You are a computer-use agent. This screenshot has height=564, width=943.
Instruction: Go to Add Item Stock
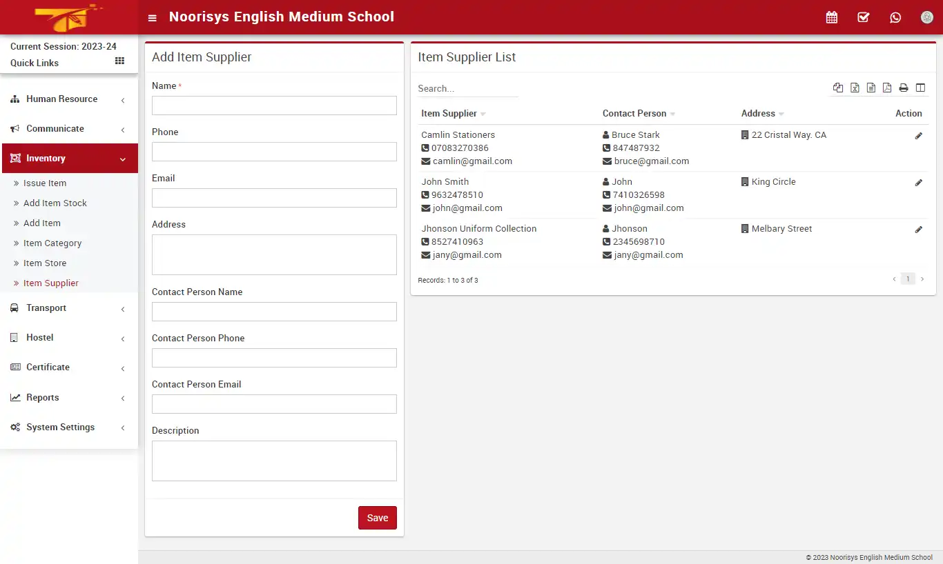coord(56,203)
